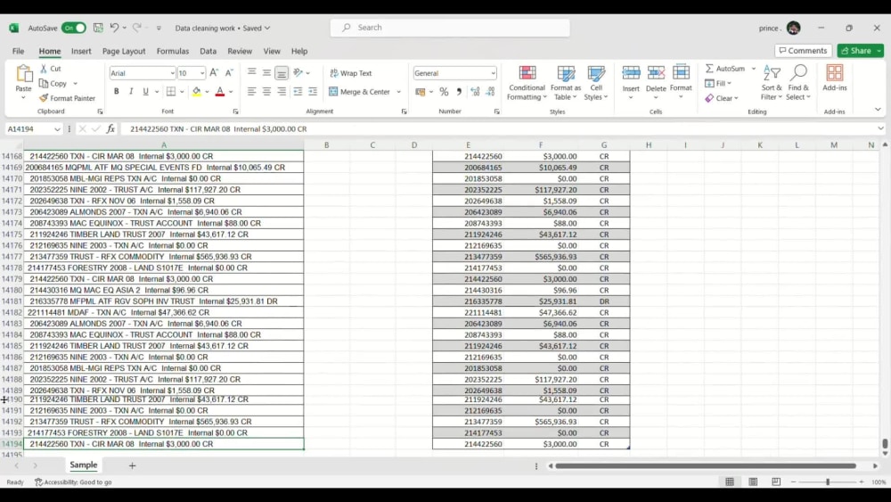Open Find & Select menu
The image size is (891, 502).
coord(798,83)
